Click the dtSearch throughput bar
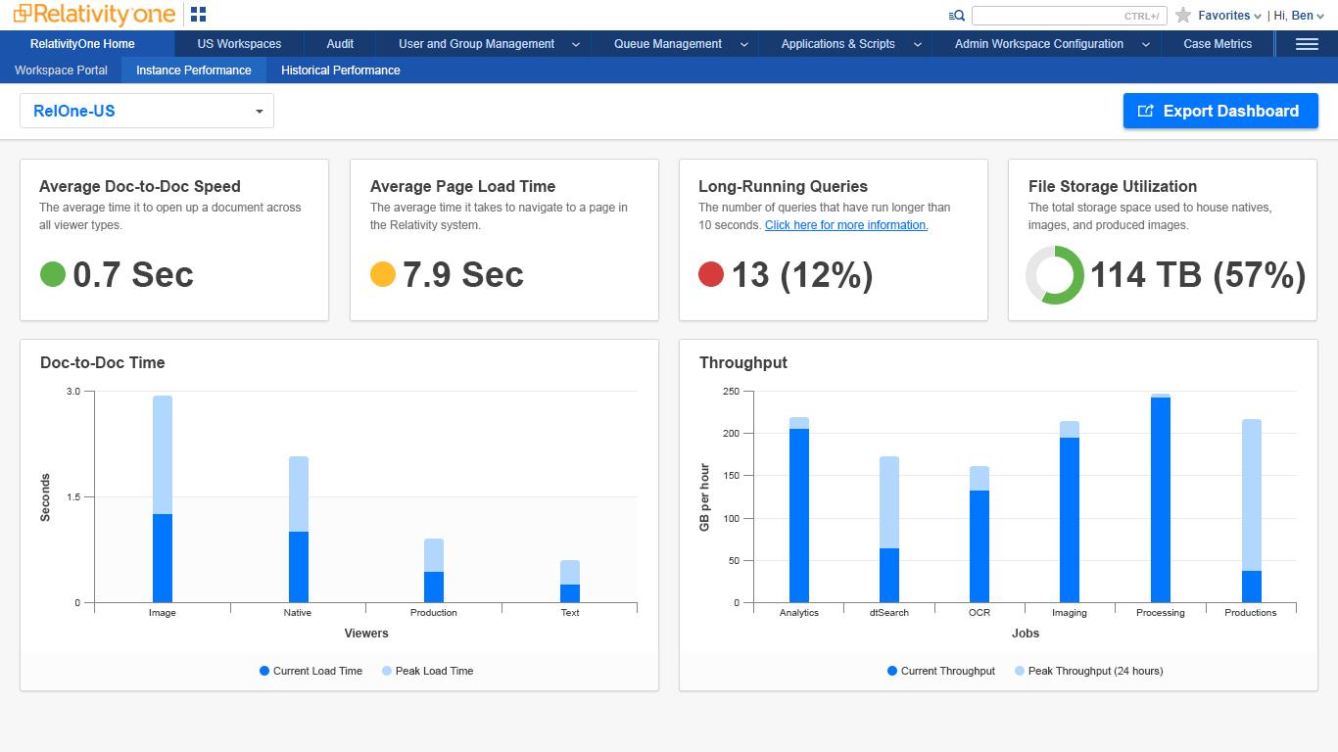 click(x=889, y=530)
